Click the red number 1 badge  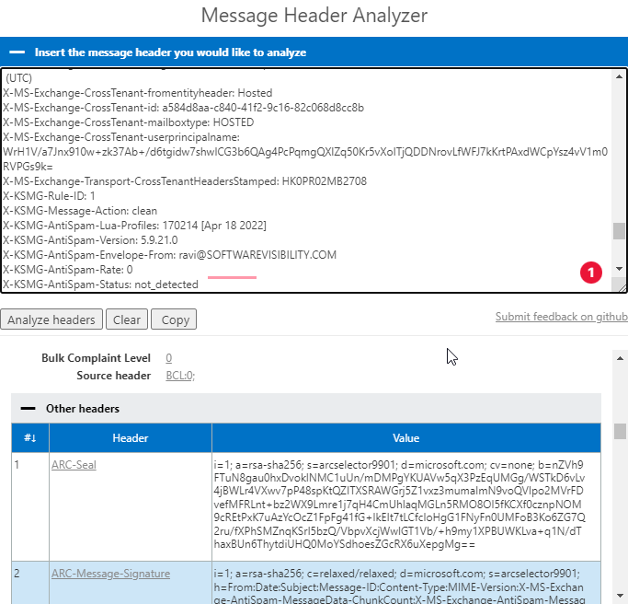click(x=590, y=272)
